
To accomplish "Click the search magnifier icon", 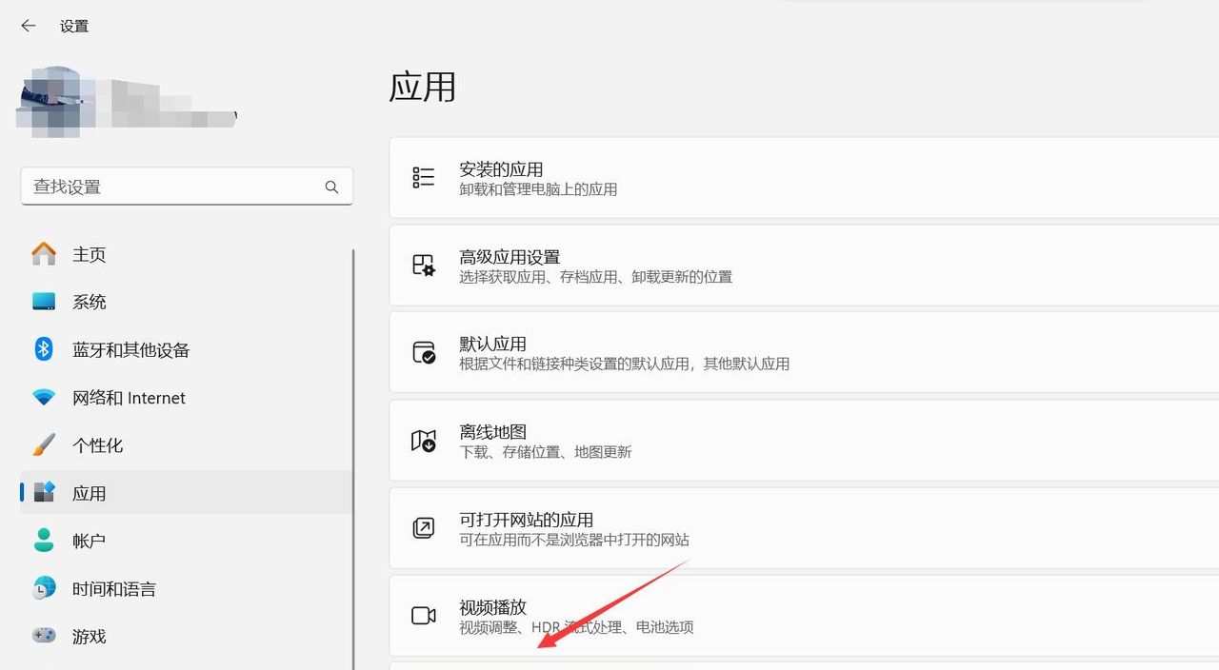I will tap(331, 187).
